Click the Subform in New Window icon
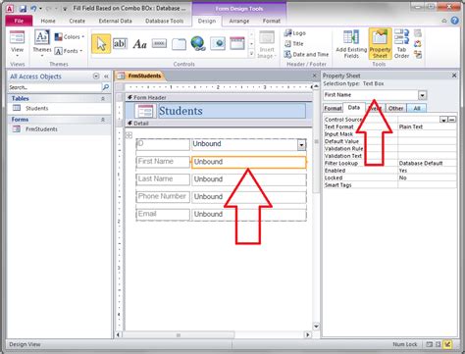 (x=418, y=33)
